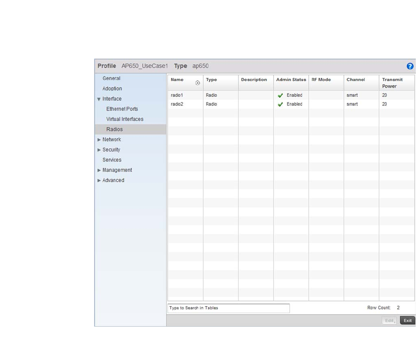Click the Enabled status text for radio1
Screen dimensions: 416x361
click(x=294, y=95)
